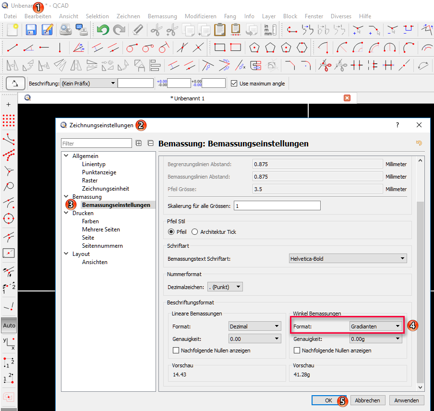Screen dimensions: 434x411
Task: Open the Gradianten angle format dropdown
Action: tap(375, 326)
